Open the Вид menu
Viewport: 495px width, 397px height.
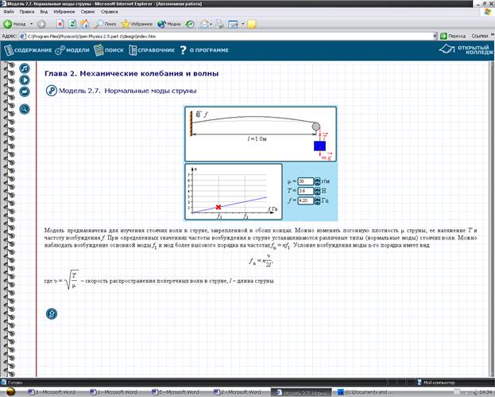(44, 12)
